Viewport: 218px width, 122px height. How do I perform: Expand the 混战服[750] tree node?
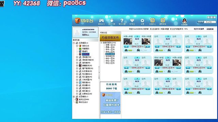(x=77, y=57)
